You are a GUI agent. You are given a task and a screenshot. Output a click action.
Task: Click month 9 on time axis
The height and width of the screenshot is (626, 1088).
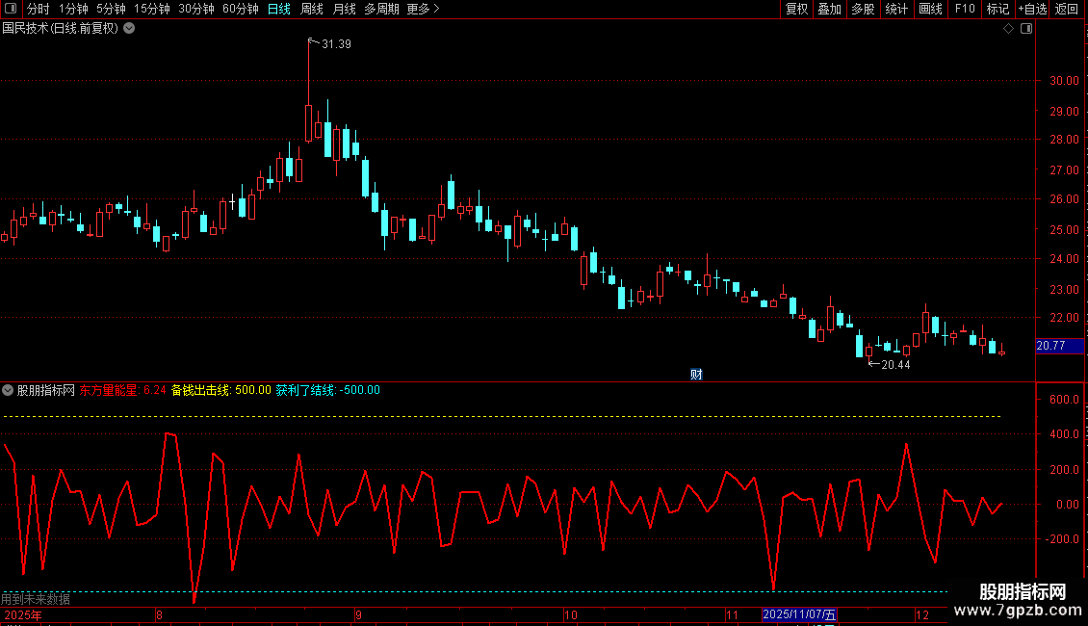click(359, 614)
